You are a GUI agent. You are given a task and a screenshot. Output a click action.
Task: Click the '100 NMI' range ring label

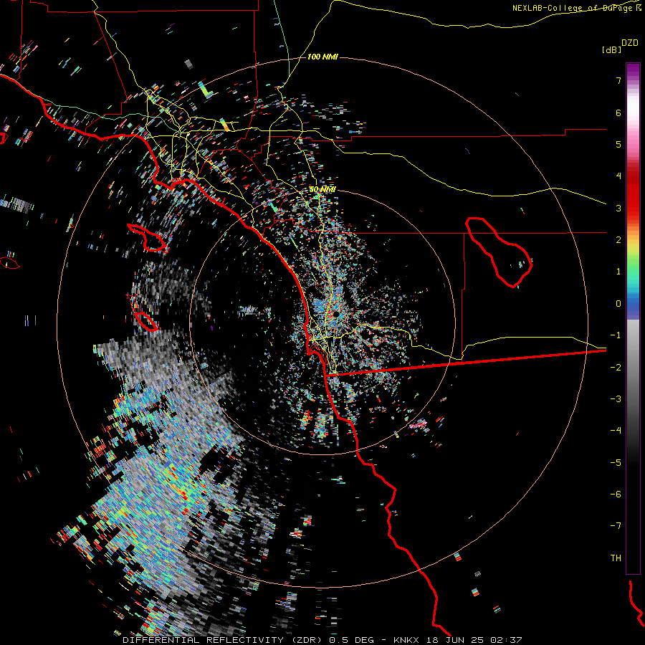coord(322,57)
